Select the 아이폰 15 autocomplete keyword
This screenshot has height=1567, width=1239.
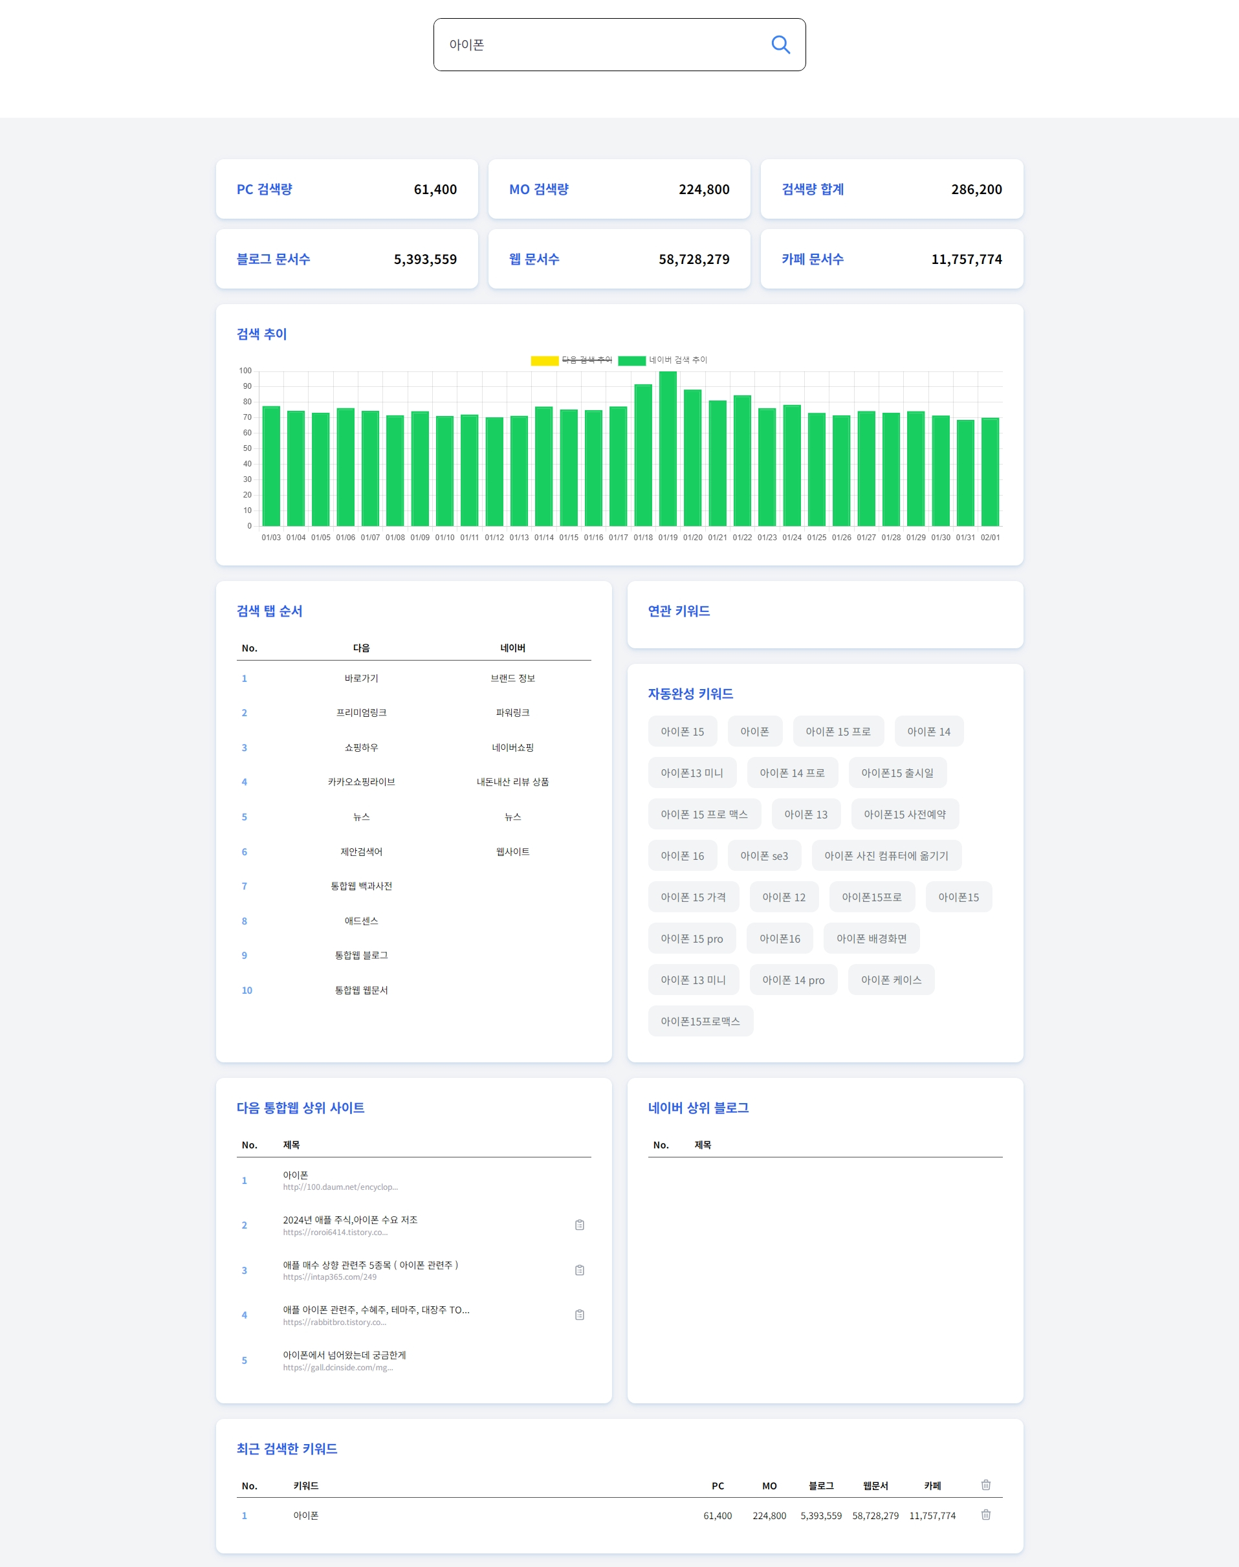(683, 731)
